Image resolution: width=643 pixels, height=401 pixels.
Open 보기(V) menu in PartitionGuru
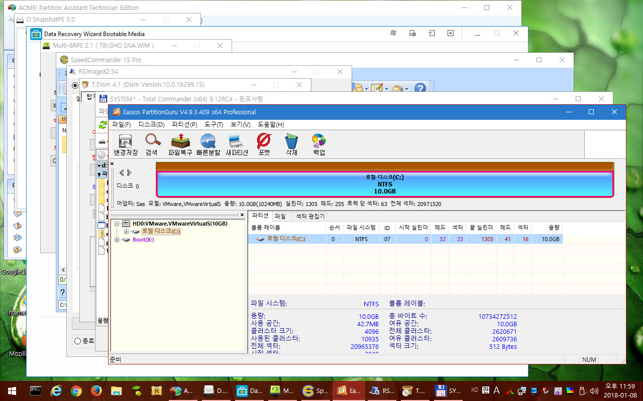coord(241,124)
